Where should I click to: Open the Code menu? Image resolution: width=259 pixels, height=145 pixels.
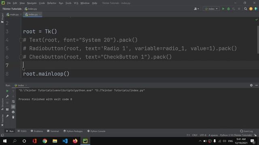coord(42,3)
